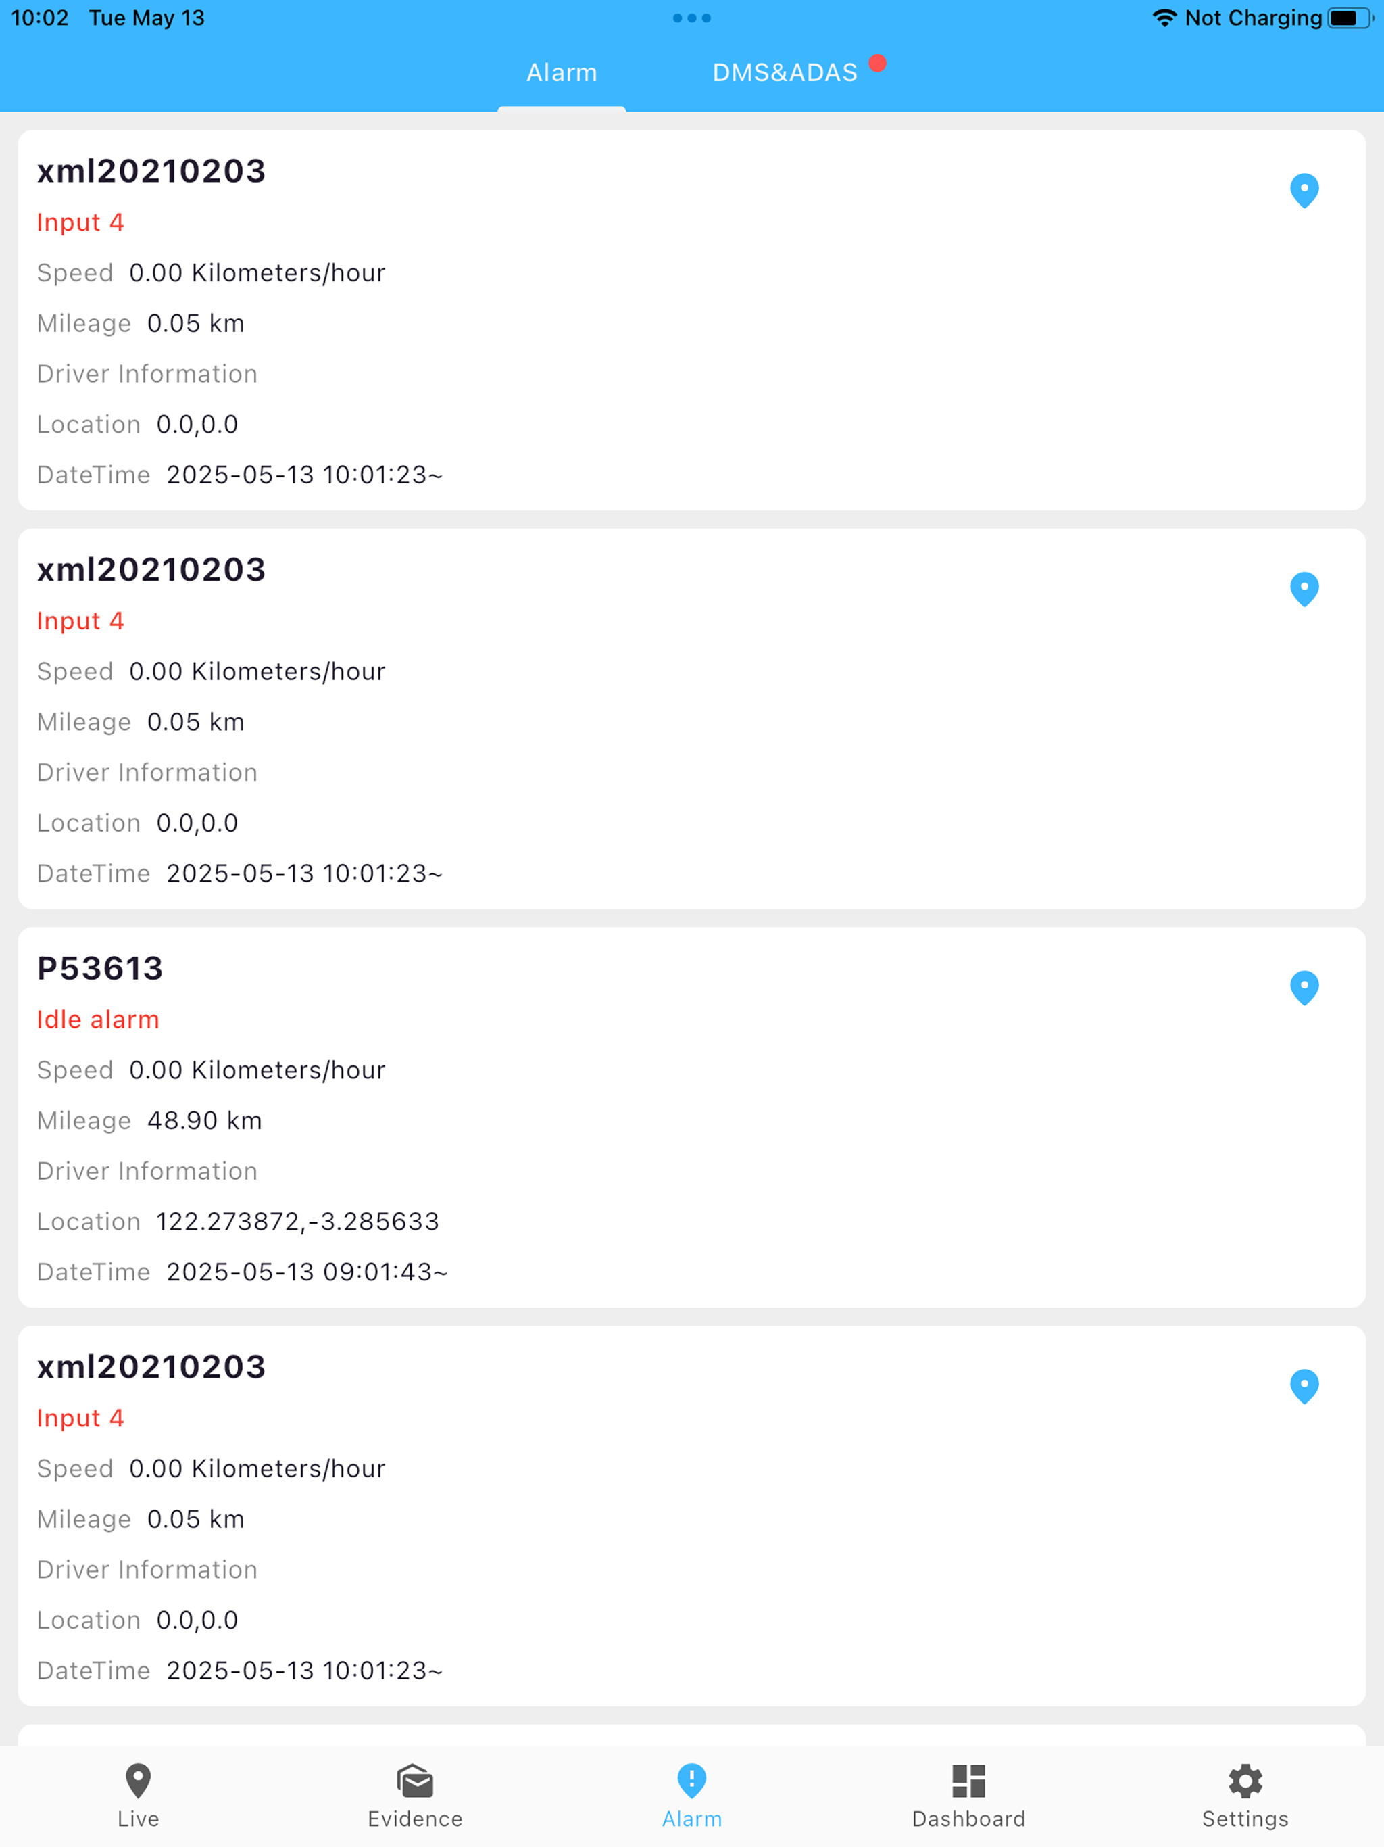
Task: Select the Alarm icon in bottom bar
Action: pyautogui.click(x=692, y=1780)
